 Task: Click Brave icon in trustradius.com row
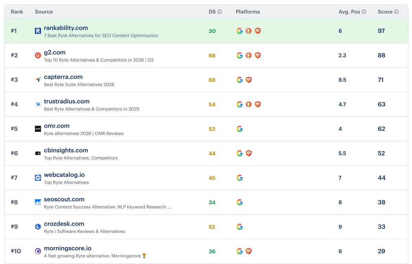coord(258,104)
